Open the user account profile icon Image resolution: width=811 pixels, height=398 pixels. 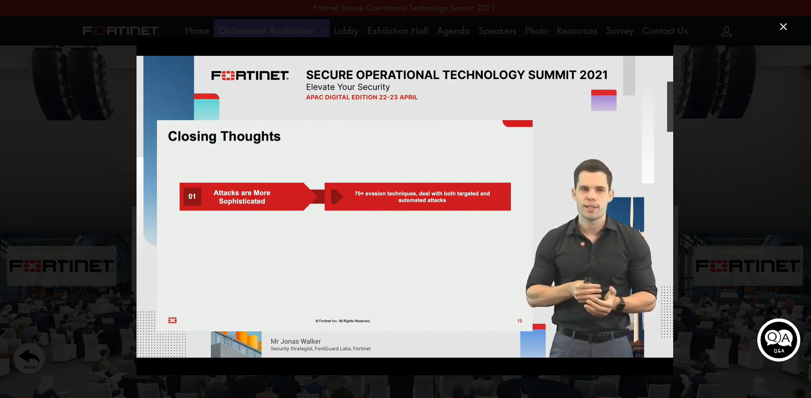coord(726,31)
